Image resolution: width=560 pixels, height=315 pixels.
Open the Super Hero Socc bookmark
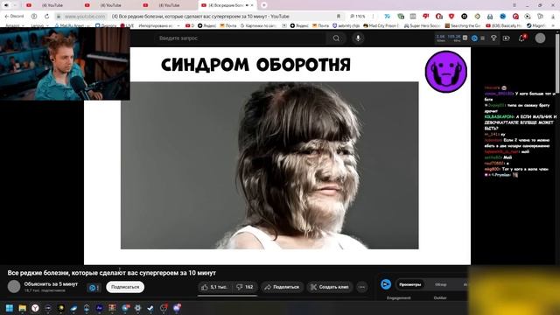point(422,25)
